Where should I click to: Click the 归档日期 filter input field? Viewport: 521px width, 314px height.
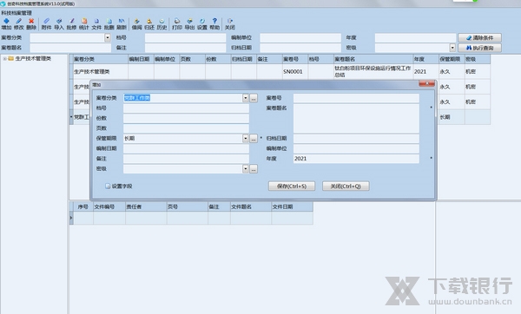tap(300, 48)
